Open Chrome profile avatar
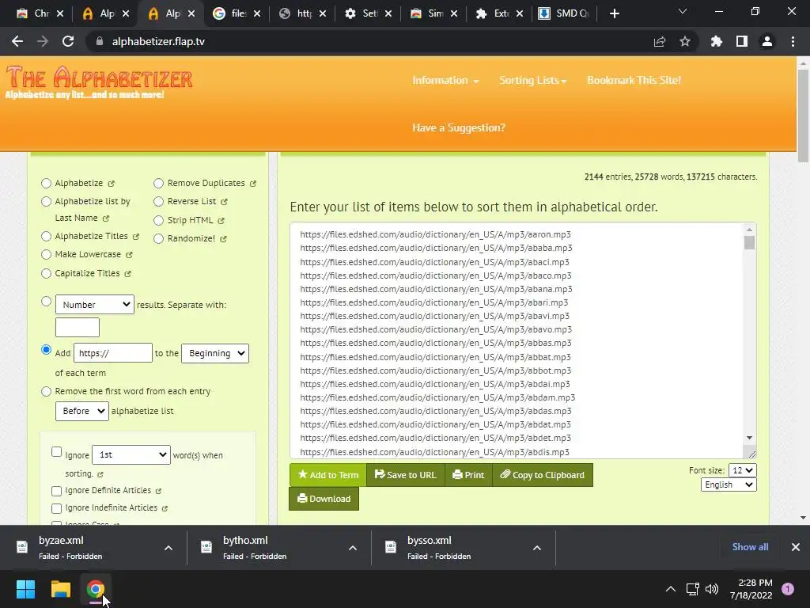Screen dimensions: 810x608 point(767,41)
